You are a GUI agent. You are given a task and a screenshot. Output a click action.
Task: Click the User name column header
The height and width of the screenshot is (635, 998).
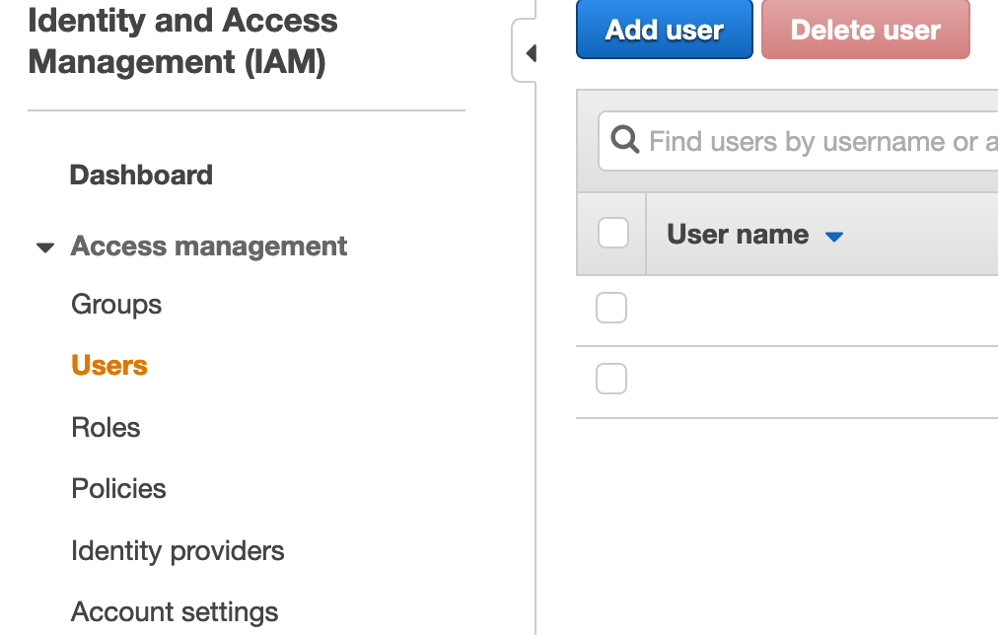[x=738, y=234]
